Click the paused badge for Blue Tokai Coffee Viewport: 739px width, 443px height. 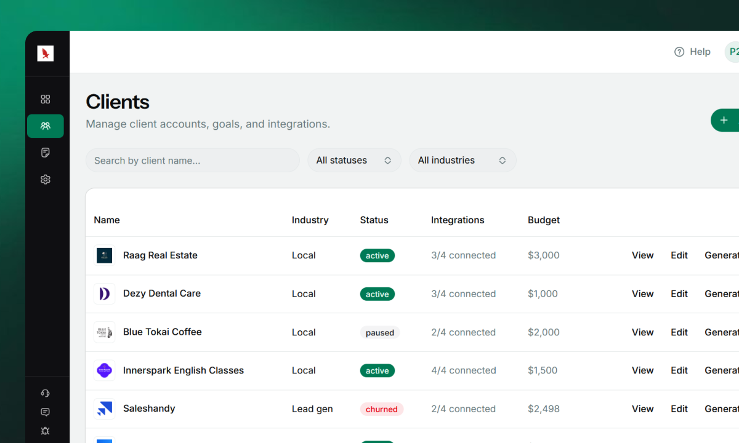click(380, 332)
